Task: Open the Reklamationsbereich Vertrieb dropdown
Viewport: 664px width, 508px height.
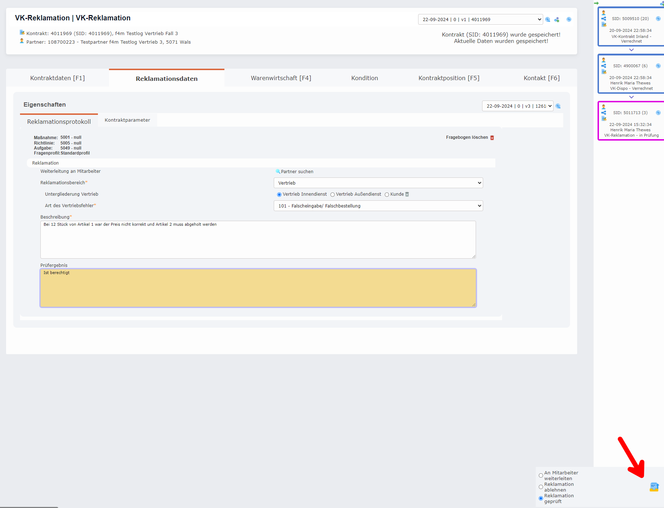Action: [378, 183]
